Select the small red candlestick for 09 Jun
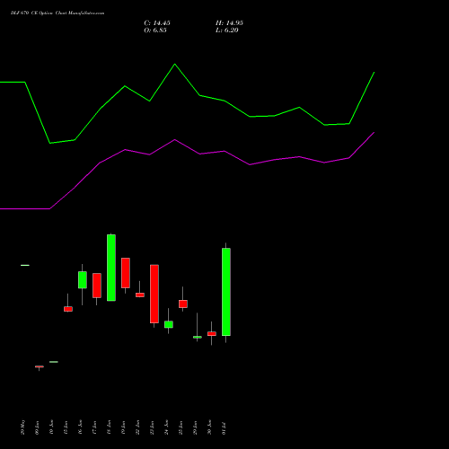This screenshot has width=449, height=449. pos(40,366)
